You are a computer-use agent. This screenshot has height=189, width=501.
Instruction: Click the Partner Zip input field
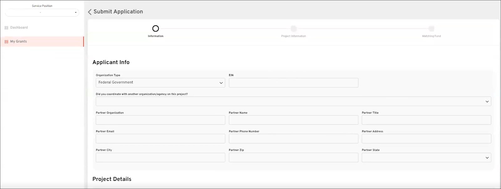coord(293,158)
